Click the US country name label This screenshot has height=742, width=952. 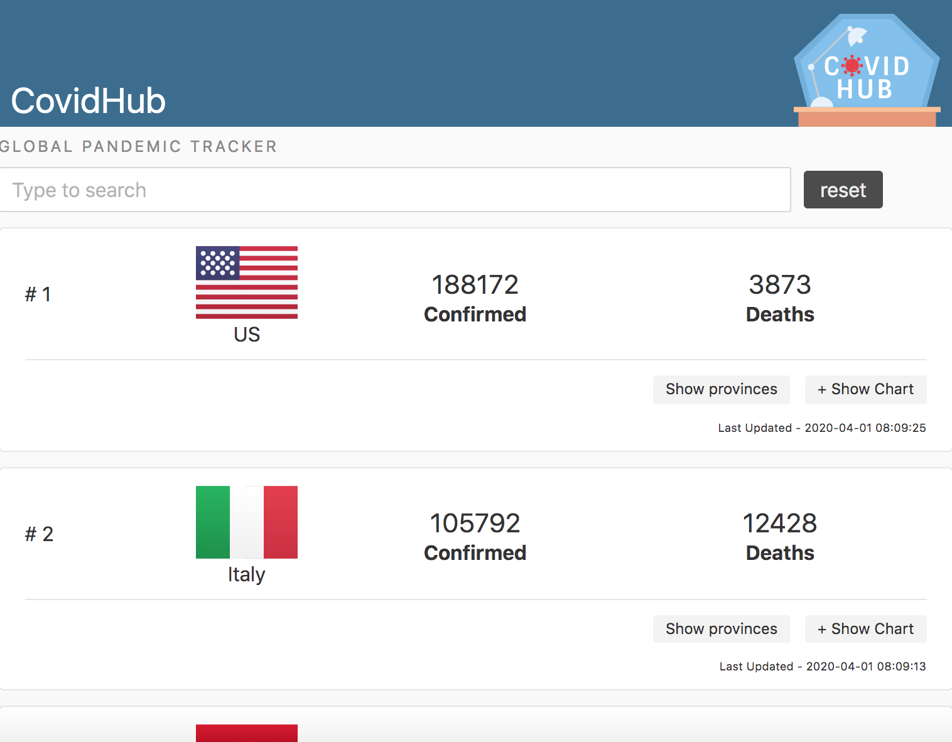pos(247,335)
